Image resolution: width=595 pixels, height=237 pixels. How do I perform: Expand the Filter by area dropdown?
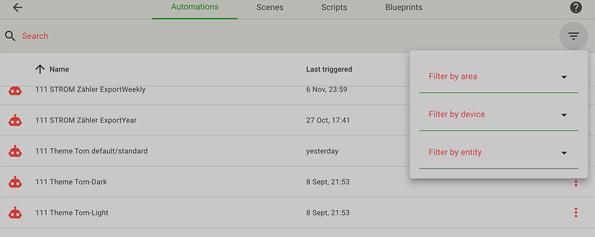tap(499, 77)
